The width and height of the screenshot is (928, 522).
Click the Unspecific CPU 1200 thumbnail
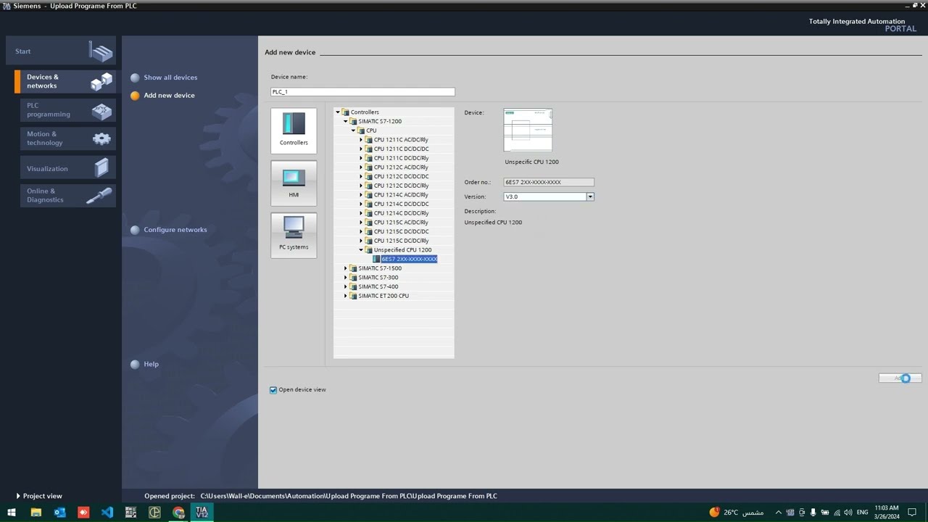(x=528, y=131)
